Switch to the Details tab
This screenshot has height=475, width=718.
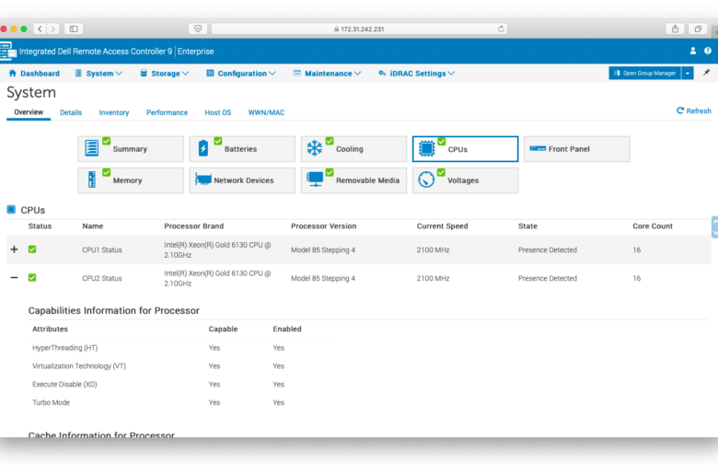[x=71, y=112]
